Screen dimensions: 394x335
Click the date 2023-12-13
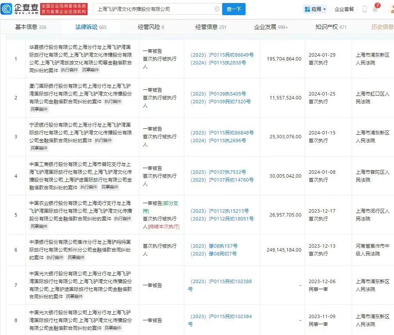[x=322, y=246]
